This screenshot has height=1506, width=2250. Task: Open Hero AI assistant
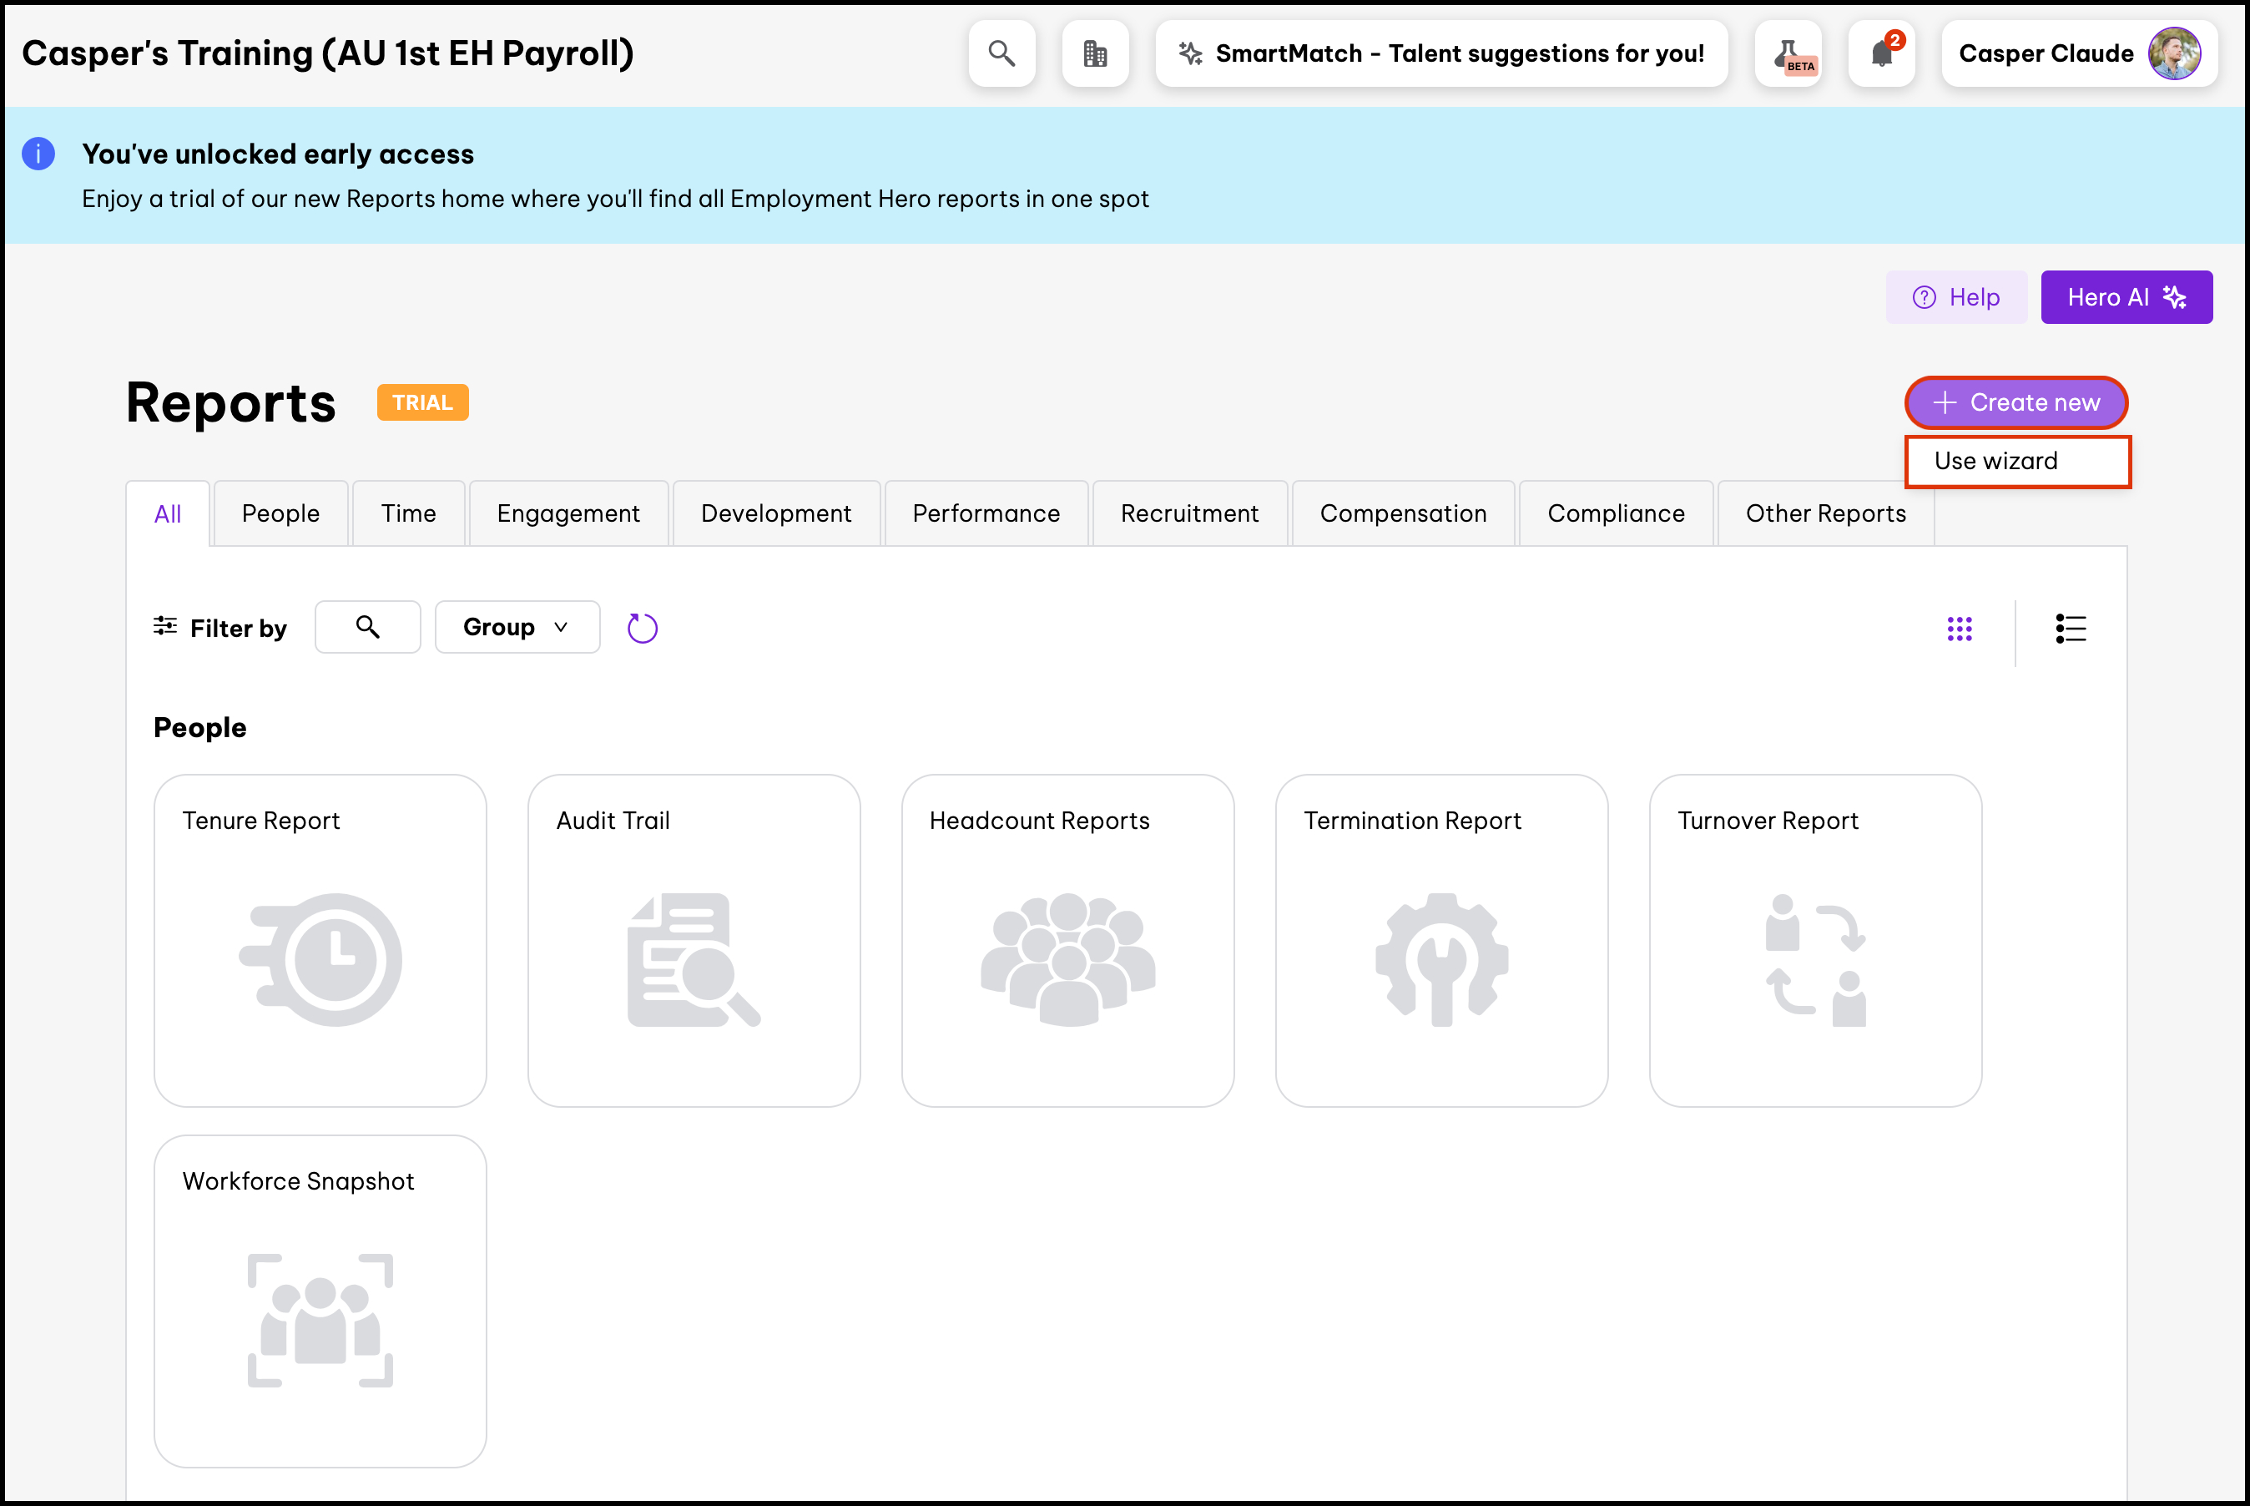(2126, 298)
